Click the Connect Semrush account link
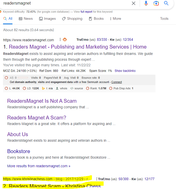The width and height of the screenshot is (176, 189). pos(117,82)
